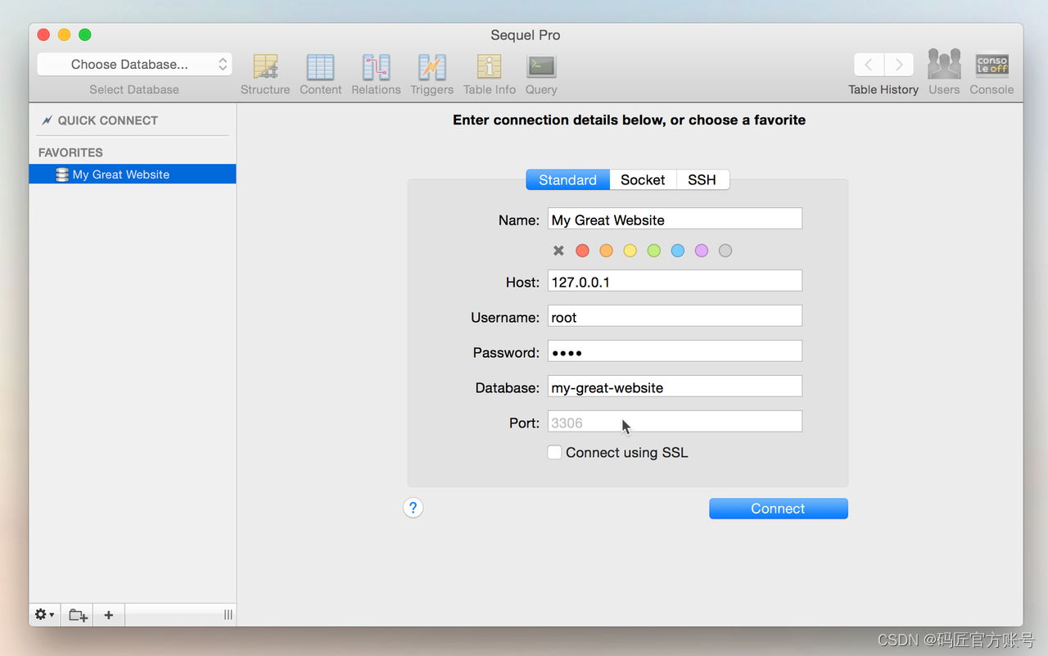Click the Host field showing 127.0.0.1
The width and height of the screenshot is (1048, 656).
tap(675, 281)
